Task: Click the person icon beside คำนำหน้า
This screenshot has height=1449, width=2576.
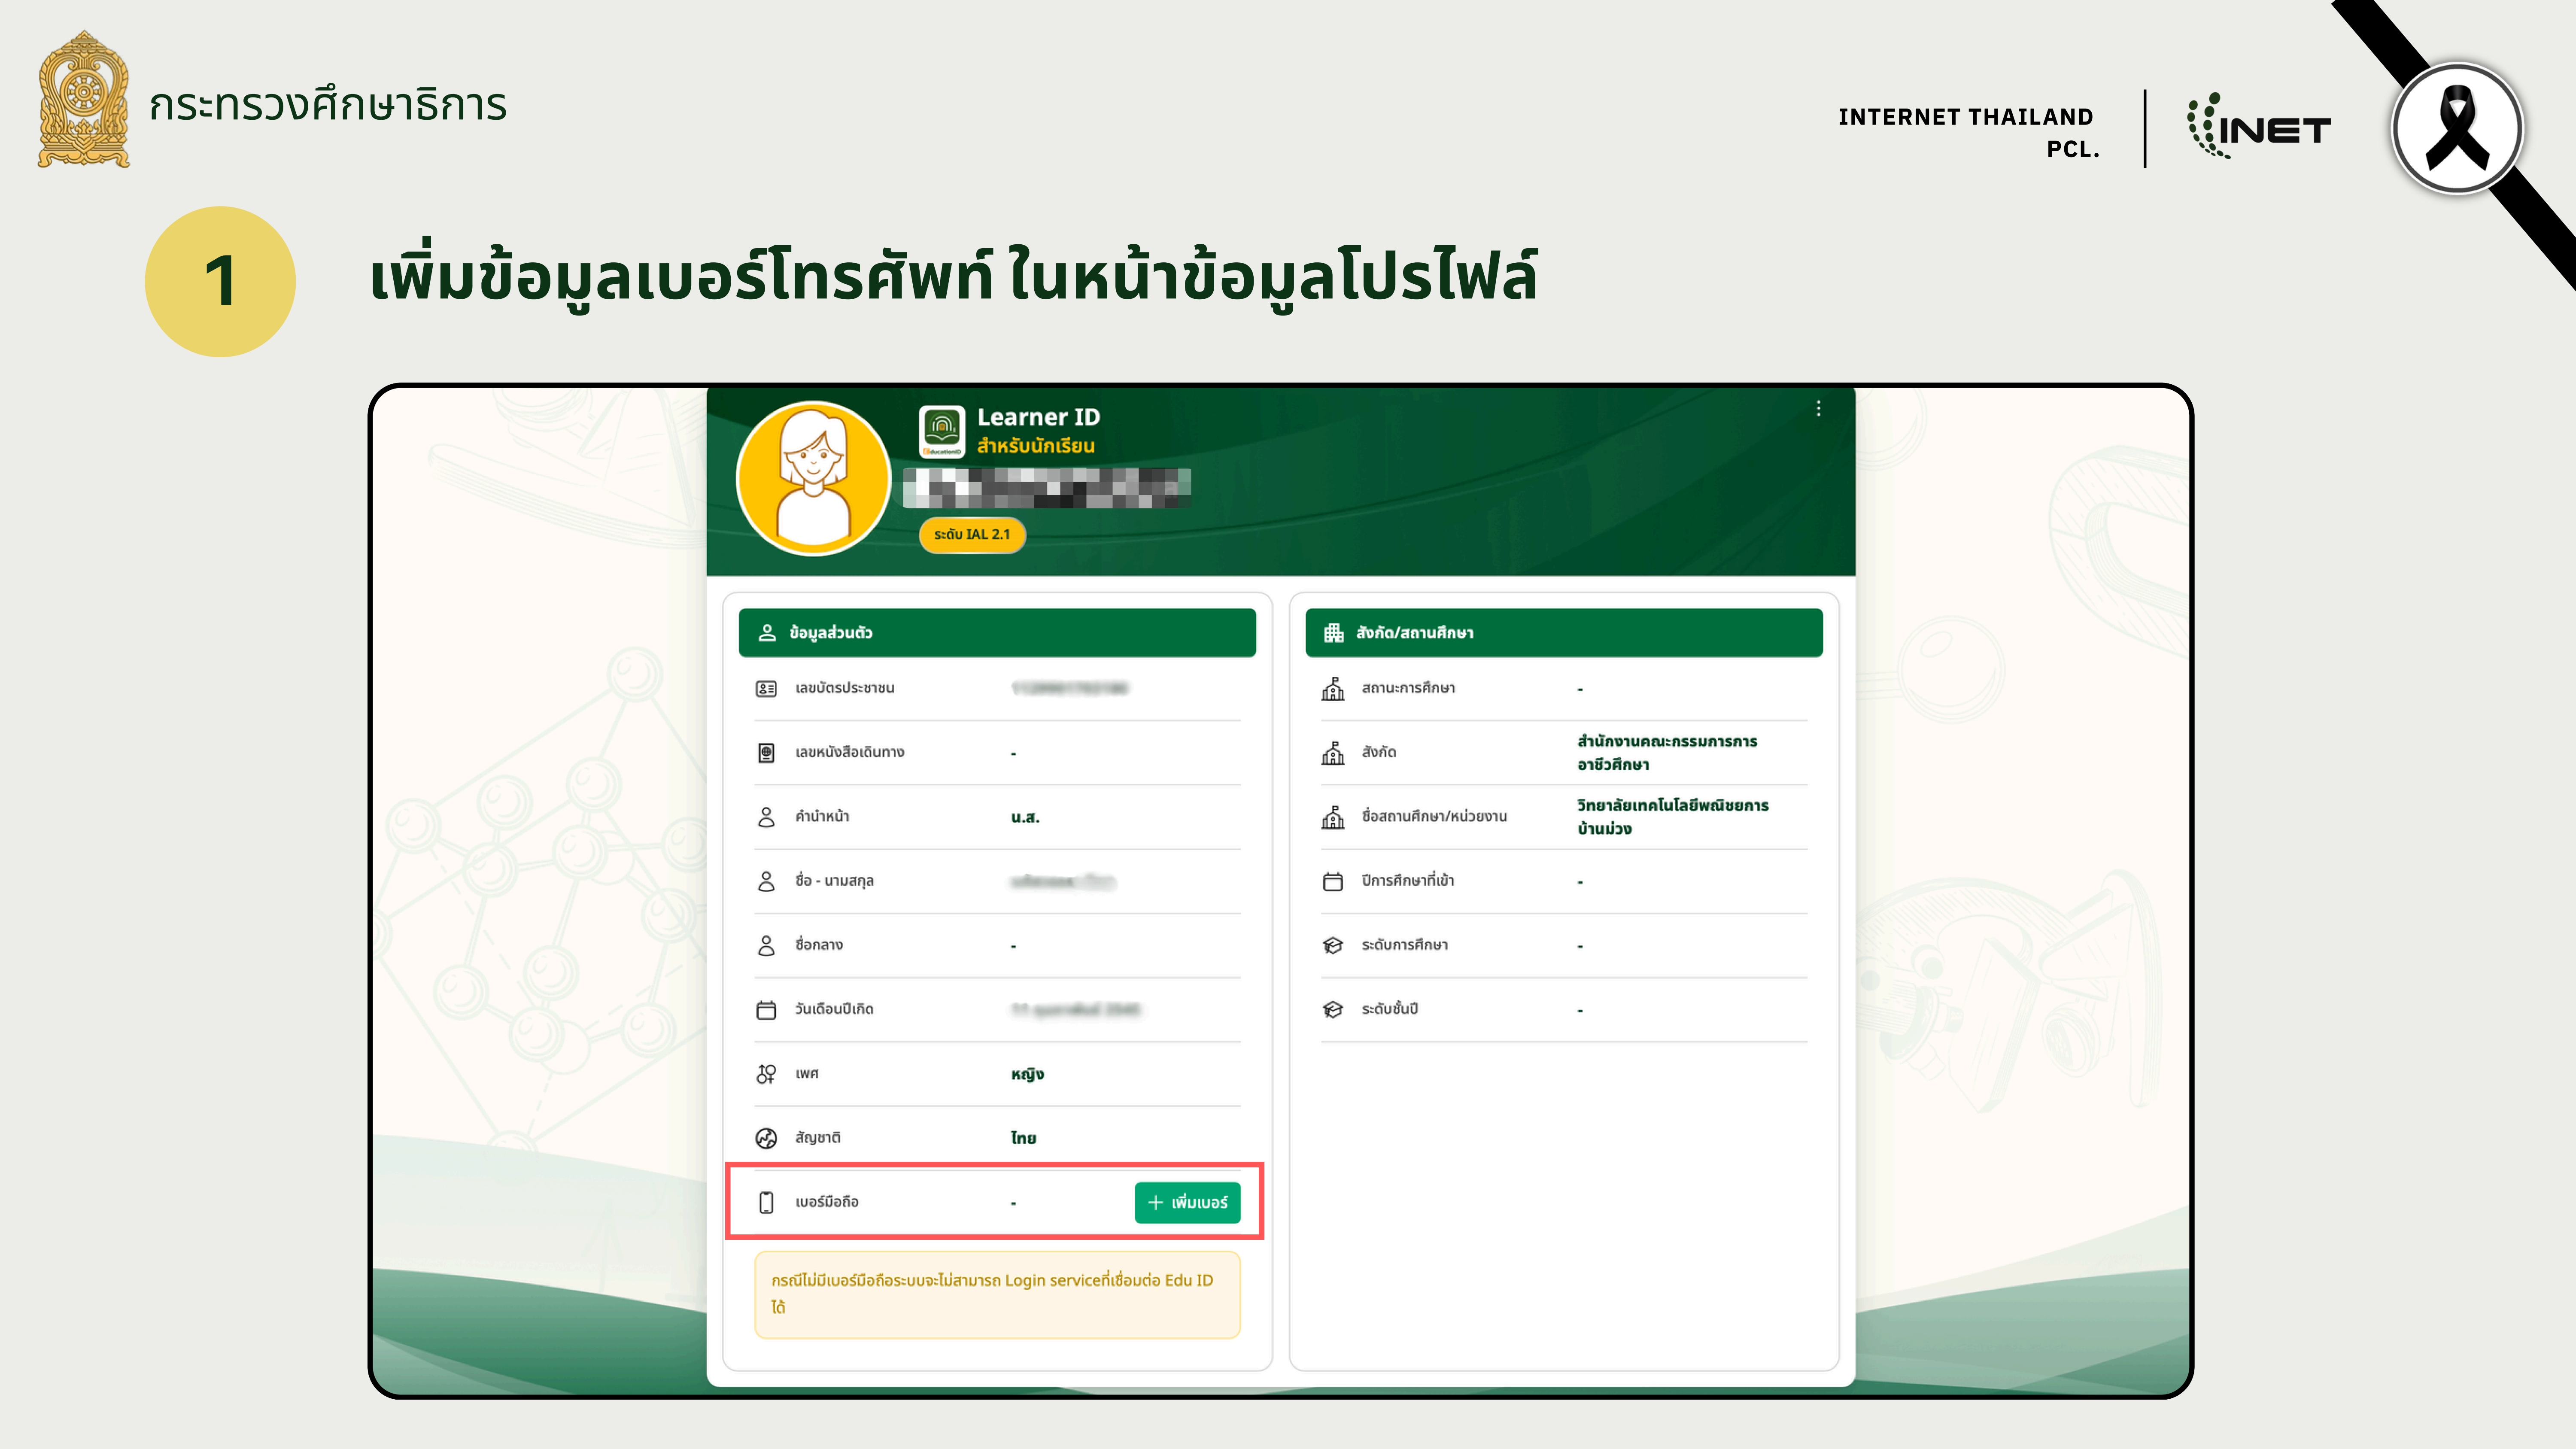Action: [766, 817]
